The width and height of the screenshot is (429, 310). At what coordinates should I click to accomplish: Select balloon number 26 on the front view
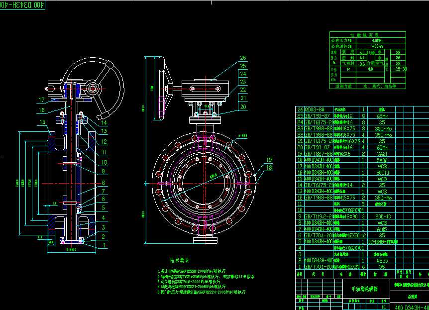[x=243, y=58]
